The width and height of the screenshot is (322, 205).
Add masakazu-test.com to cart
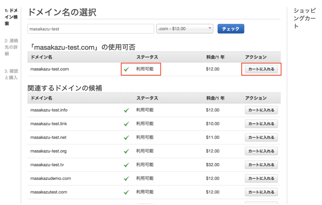(261, 69)
